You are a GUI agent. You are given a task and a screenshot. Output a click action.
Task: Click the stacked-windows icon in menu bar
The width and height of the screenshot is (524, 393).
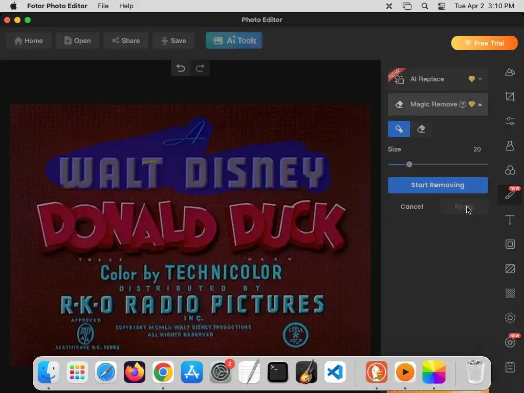tap(407, 6)
